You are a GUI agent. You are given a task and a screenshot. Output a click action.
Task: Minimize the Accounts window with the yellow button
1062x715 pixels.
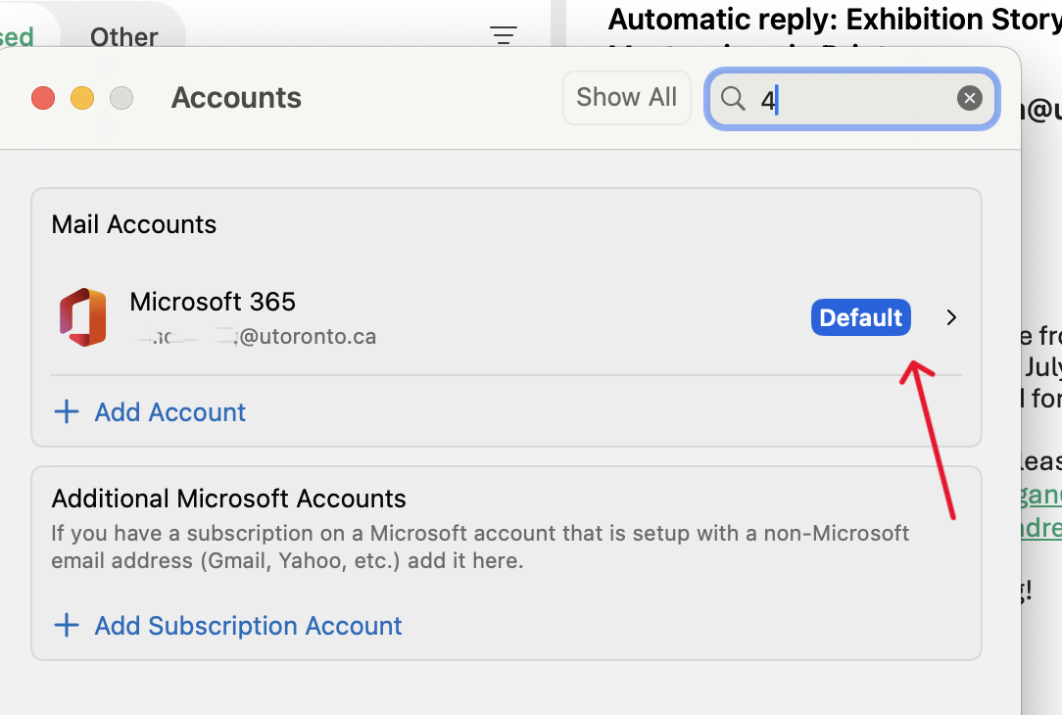point(82,98)
